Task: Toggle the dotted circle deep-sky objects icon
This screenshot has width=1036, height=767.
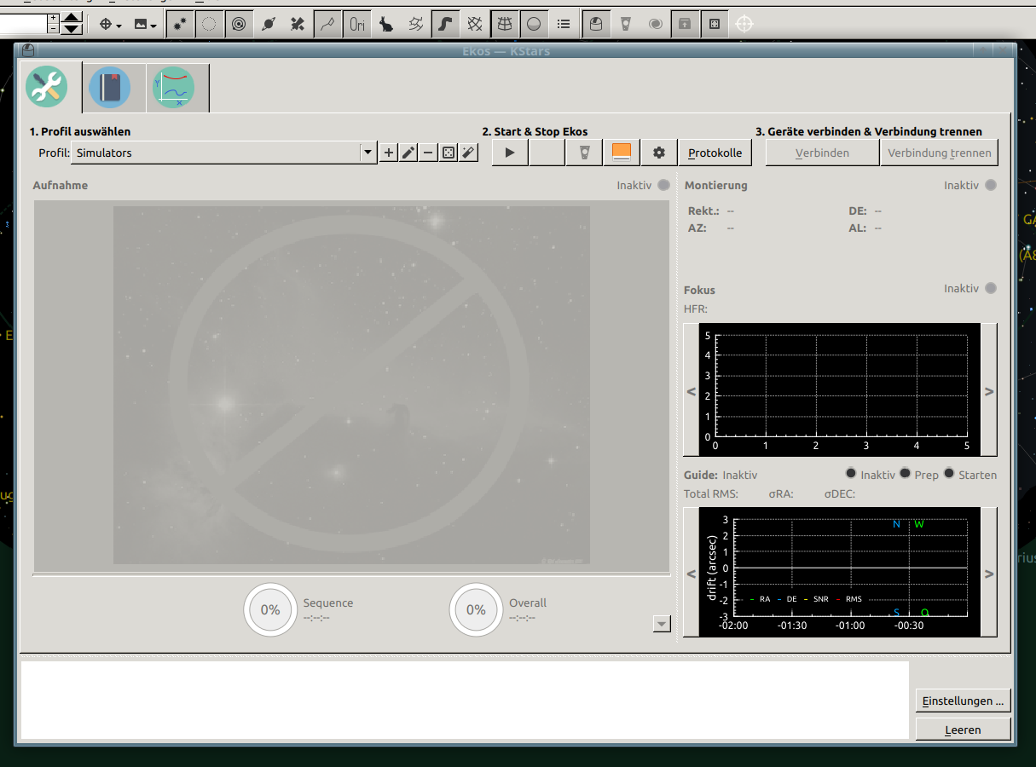Action: pos(210,24)
